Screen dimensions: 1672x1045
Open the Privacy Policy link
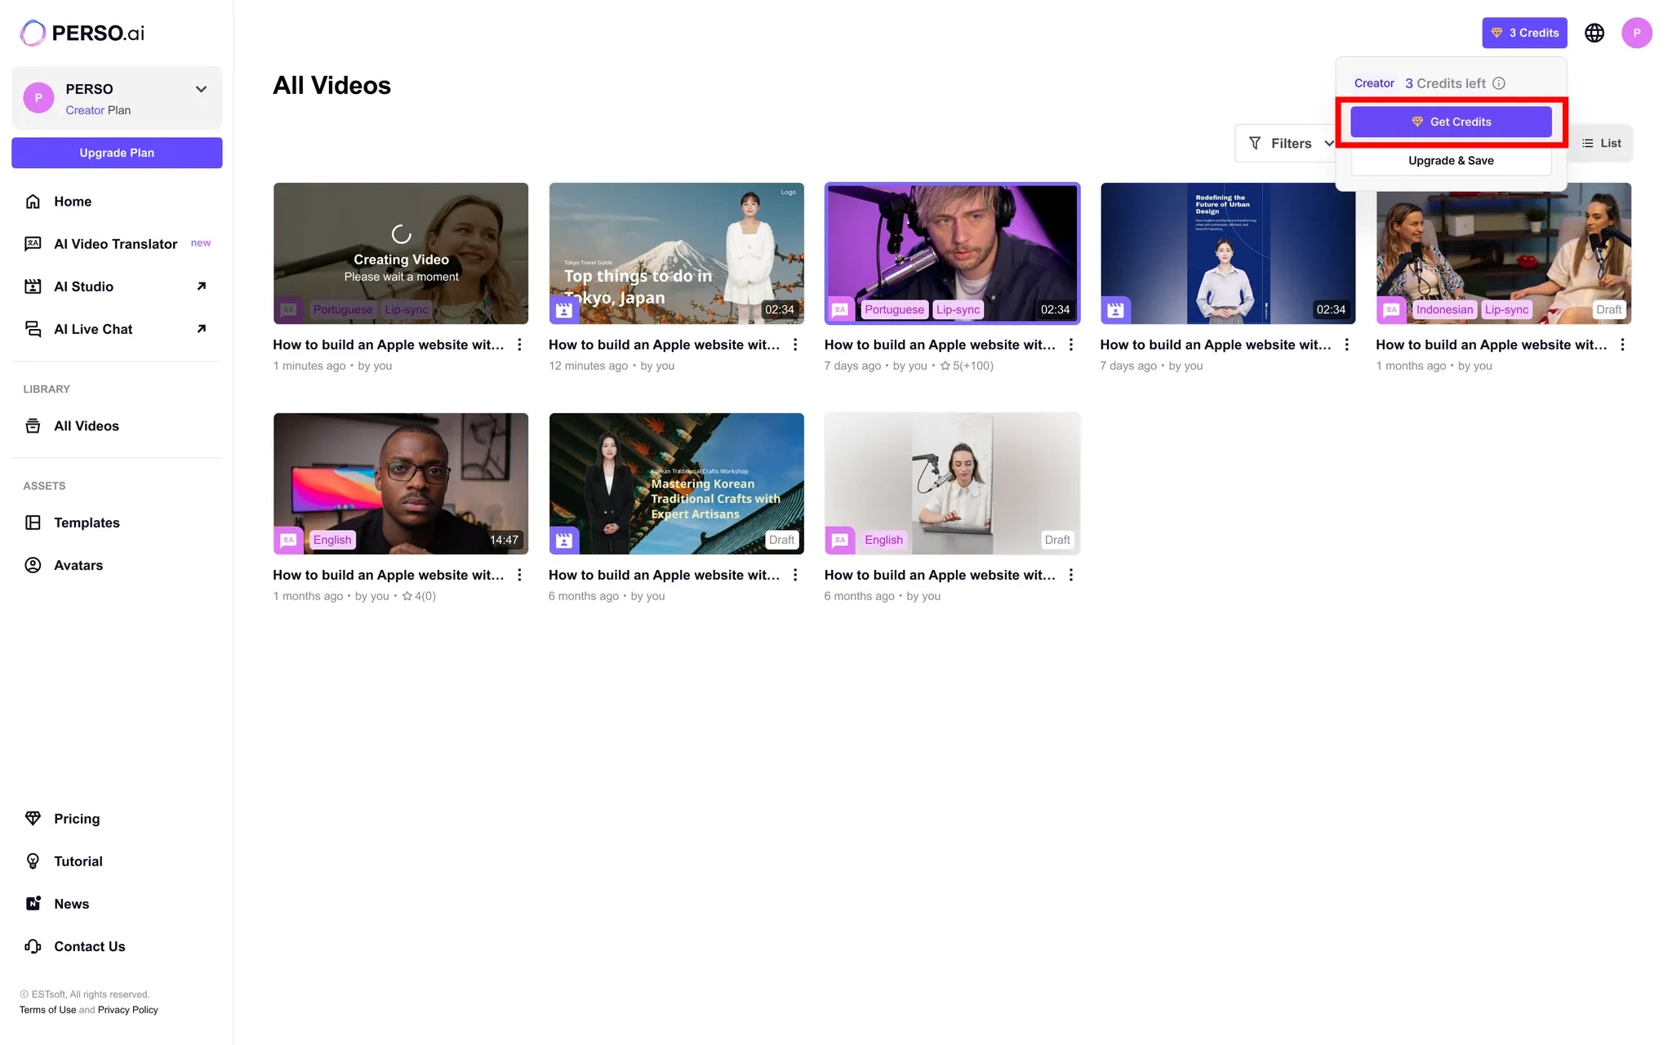pos(128,1010)
